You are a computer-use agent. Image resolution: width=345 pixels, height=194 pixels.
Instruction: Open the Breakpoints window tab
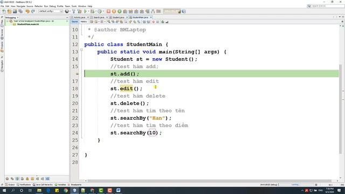point(75,184)
